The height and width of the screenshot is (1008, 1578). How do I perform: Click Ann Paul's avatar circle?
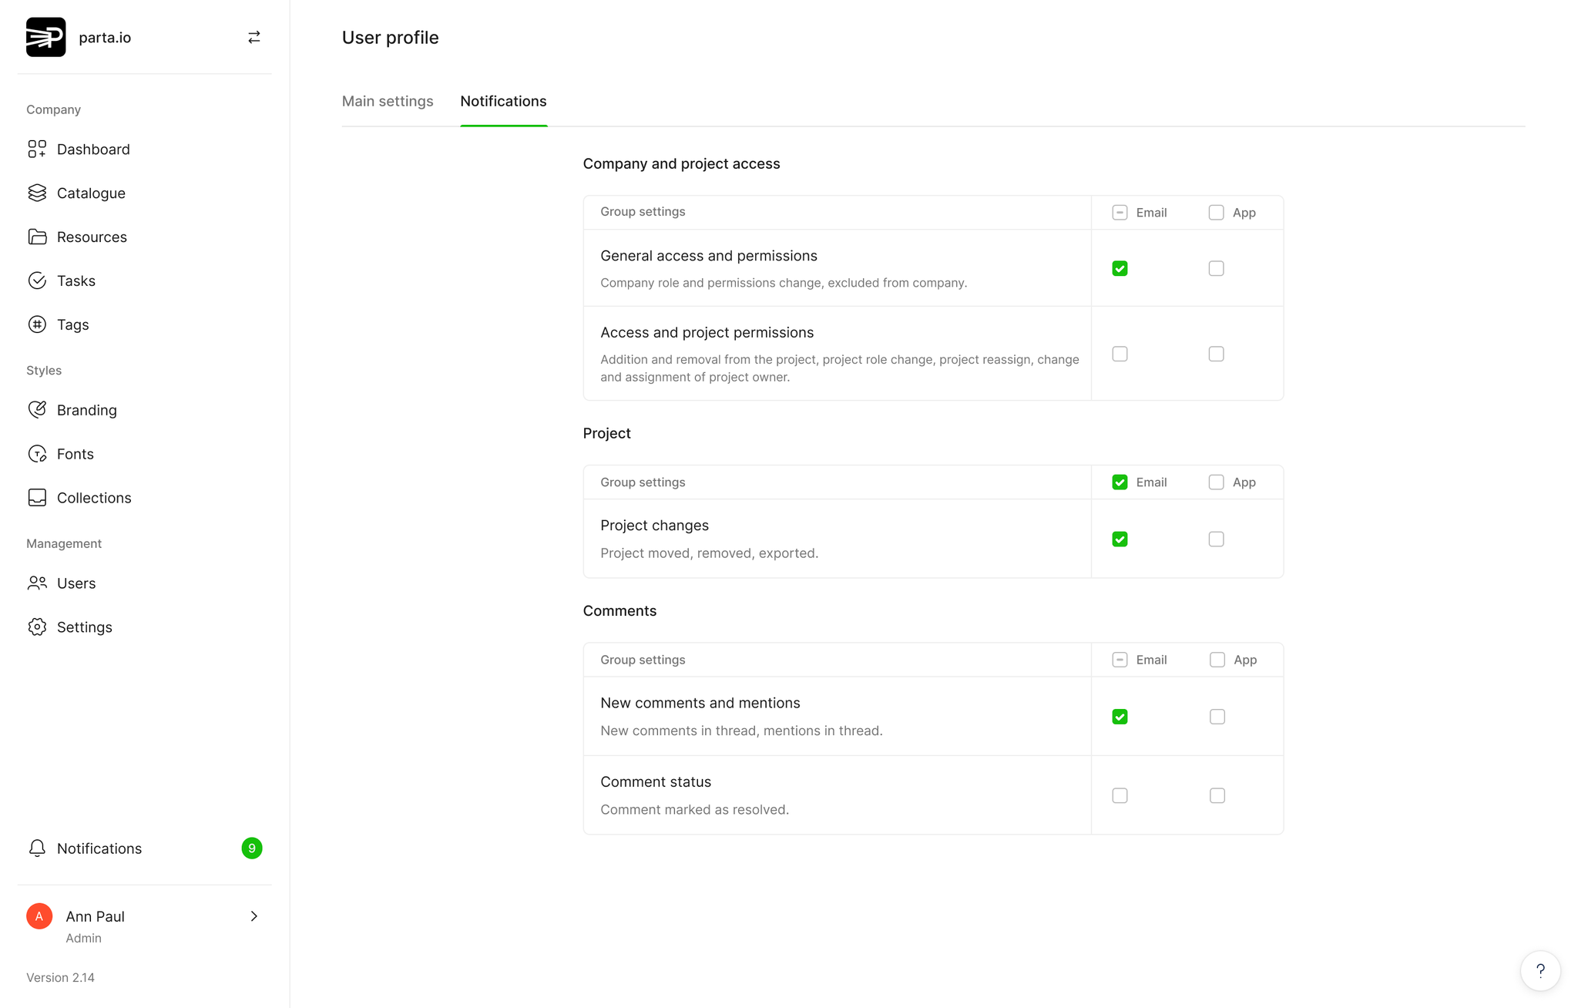point(39,916)
